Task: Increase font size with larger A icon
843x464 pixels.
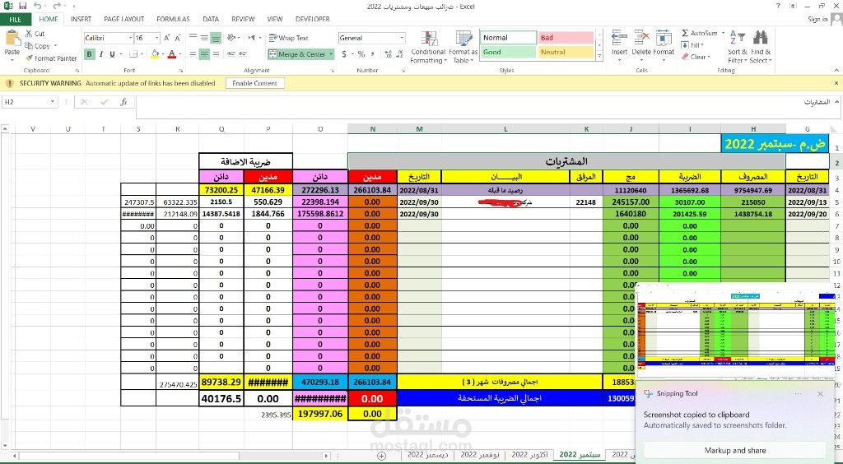Action: tap(167, 38)
